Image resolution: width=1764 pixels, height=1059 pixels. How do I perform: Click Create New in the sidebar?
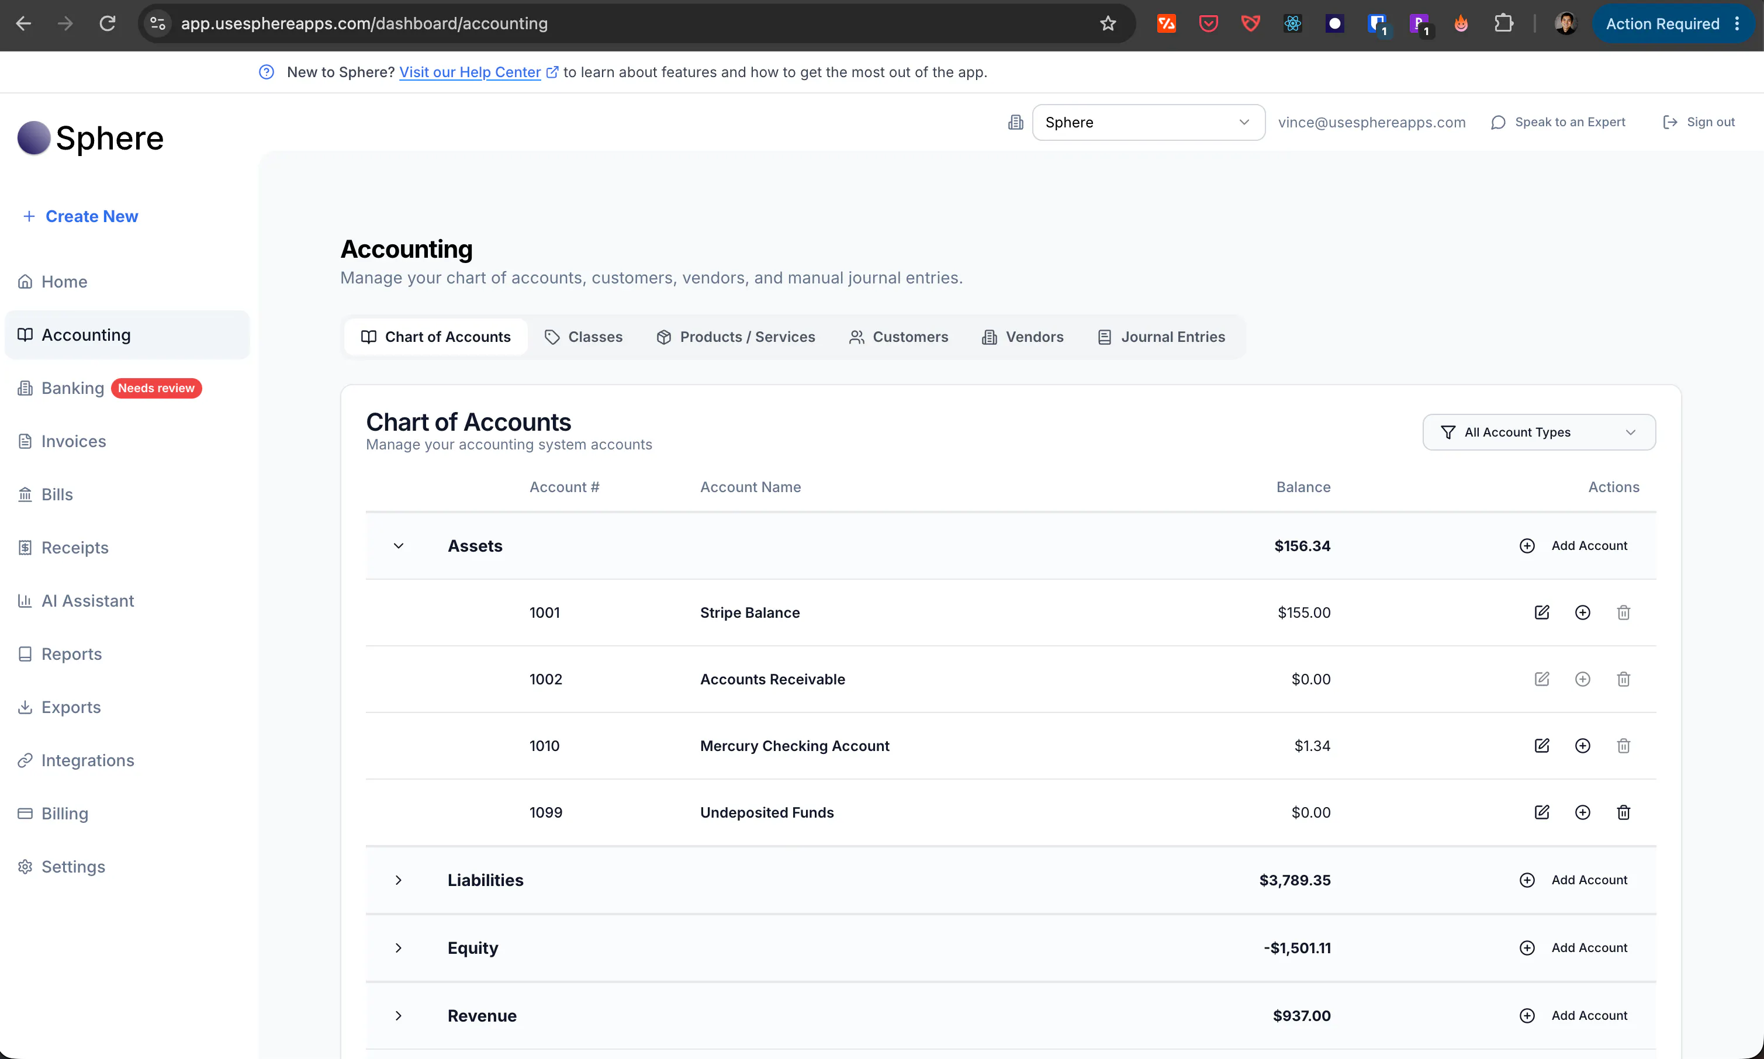80,216
